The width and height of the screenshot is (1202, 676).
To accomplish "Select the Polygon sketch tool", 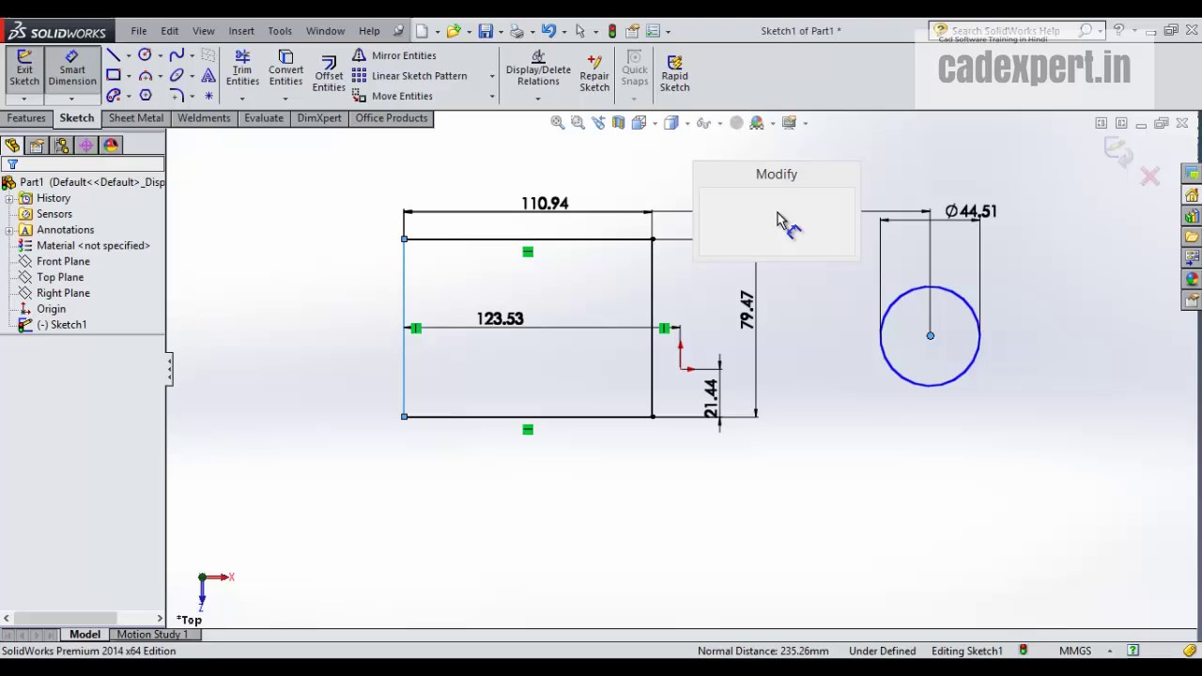I will (x=145, y=96).
